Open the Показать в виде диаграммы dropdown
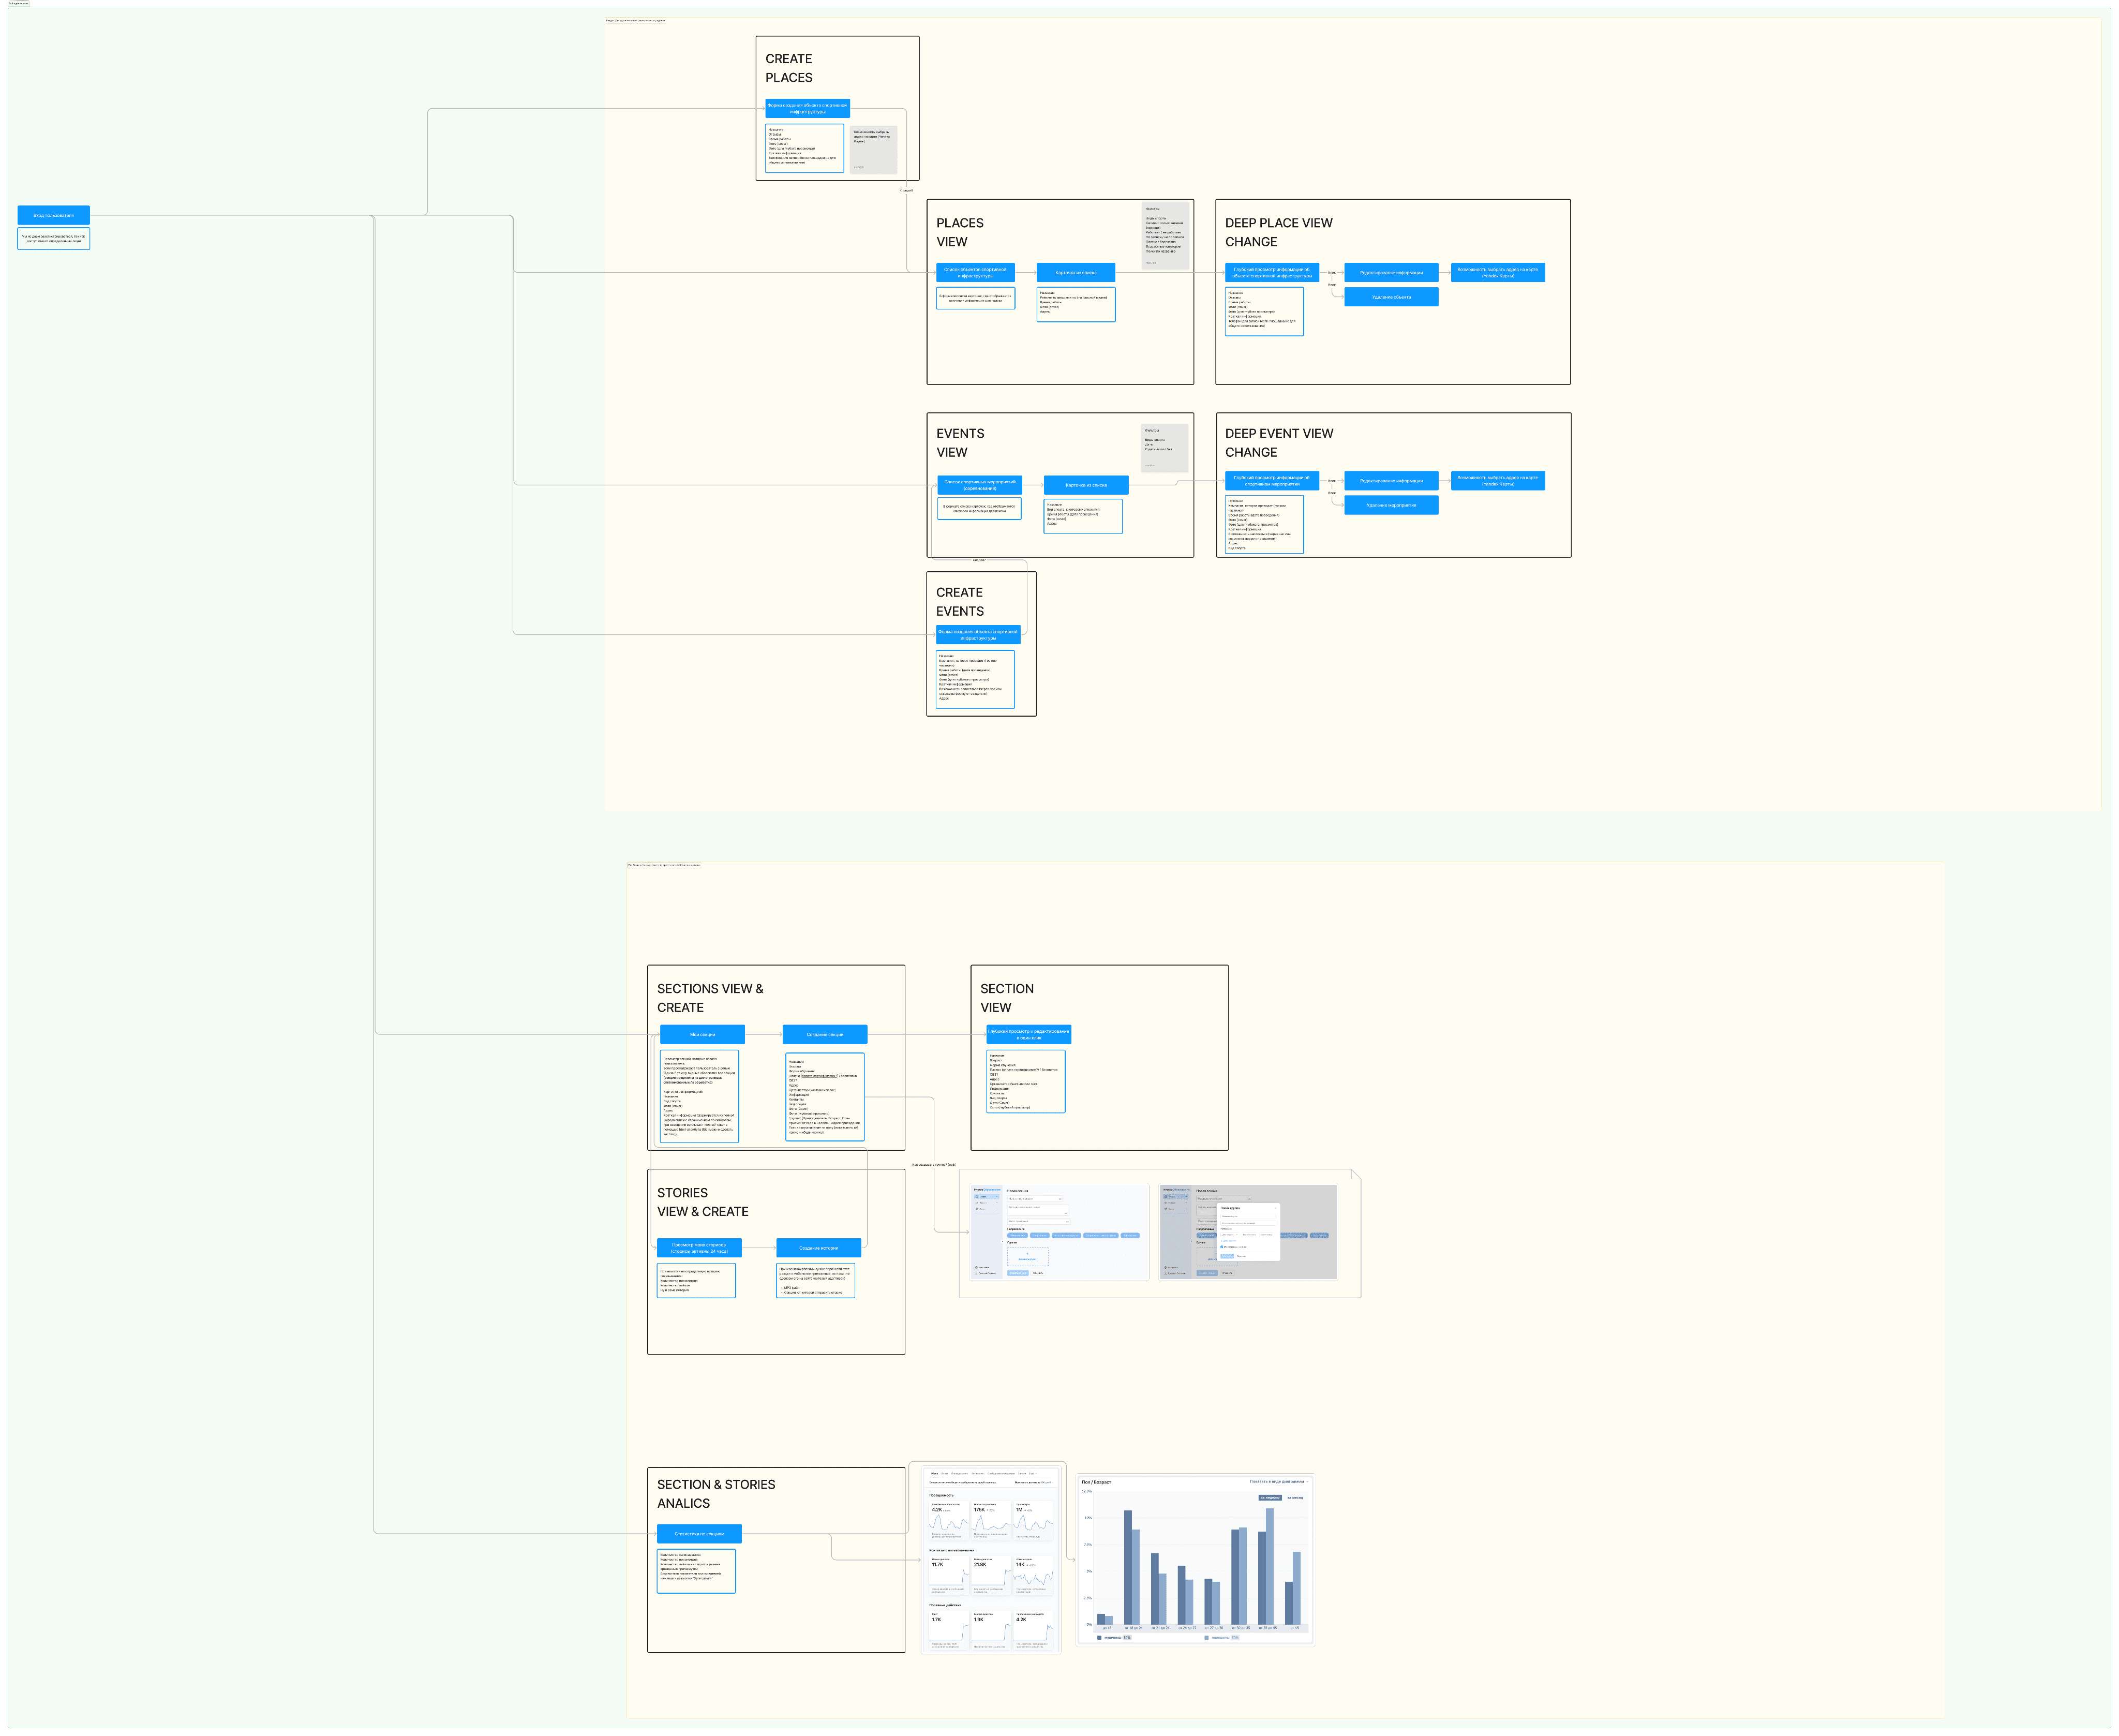 [x=1278, y=1482]
